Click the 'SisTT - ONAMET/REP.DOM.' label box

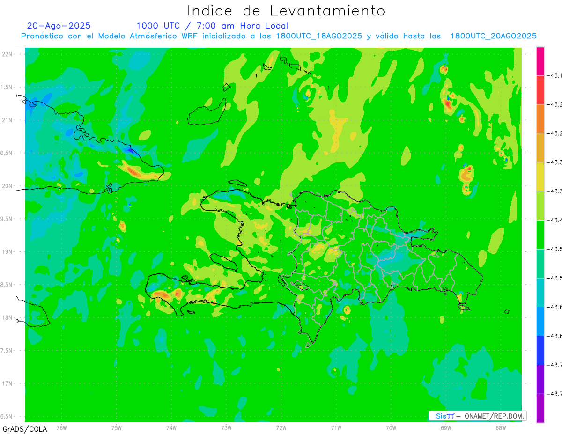pos(477,416)
